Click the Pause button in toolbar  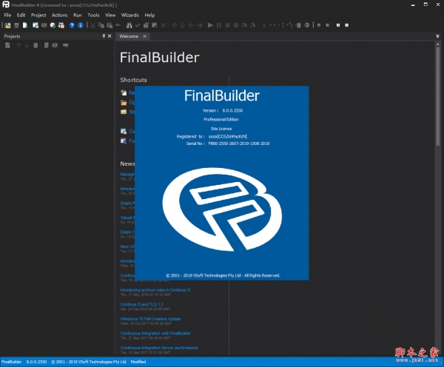[x=219, y=25]
